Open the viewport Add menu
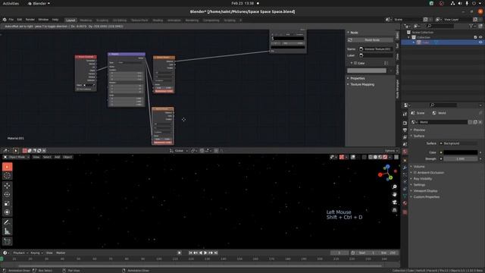The image size is (485, 273). pyautogui.click(x=58, y=157)
